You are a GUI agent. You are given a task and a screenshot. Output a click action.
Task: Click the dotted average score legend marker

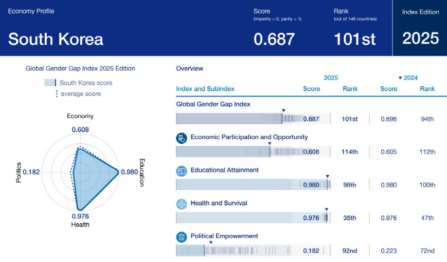tap(57, 94)
